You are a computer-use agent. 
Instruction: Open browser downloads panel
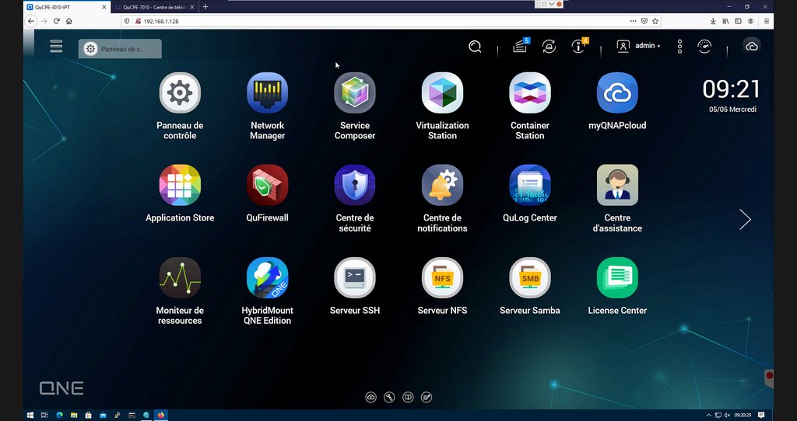coord(713,21)
